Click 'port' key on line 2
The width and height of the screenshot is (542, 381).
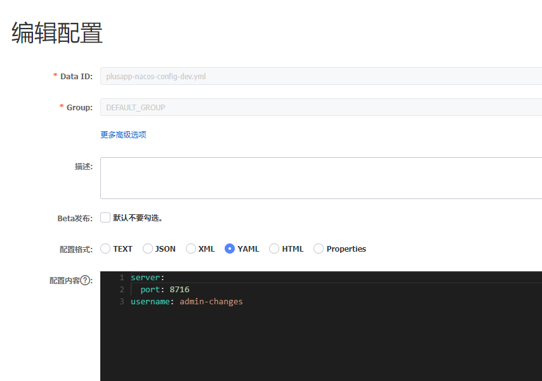tap(150, 290)
